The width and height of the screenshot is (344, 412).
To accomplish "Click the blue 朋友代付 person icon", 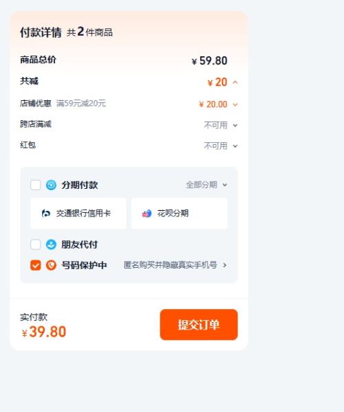I will [51, 244].
